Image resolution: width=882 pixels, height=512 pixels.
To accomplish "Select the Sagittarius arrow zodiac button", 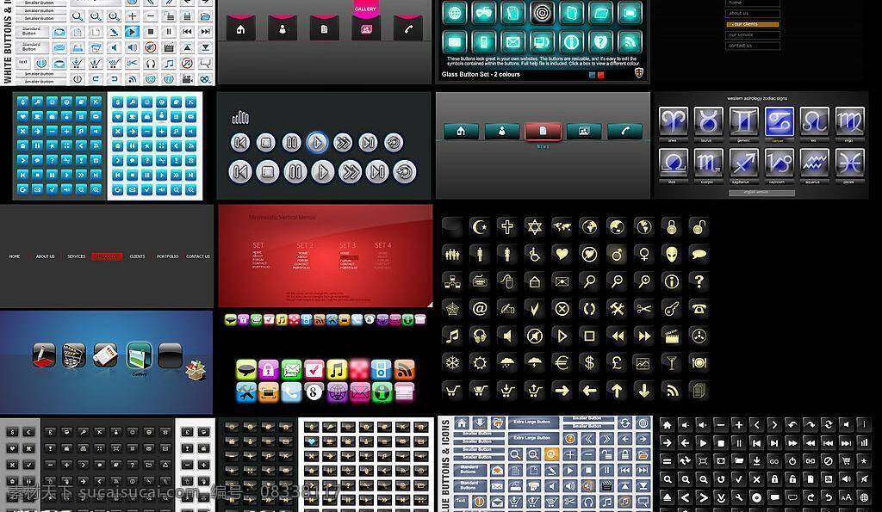I will click(x=743, y=163).
